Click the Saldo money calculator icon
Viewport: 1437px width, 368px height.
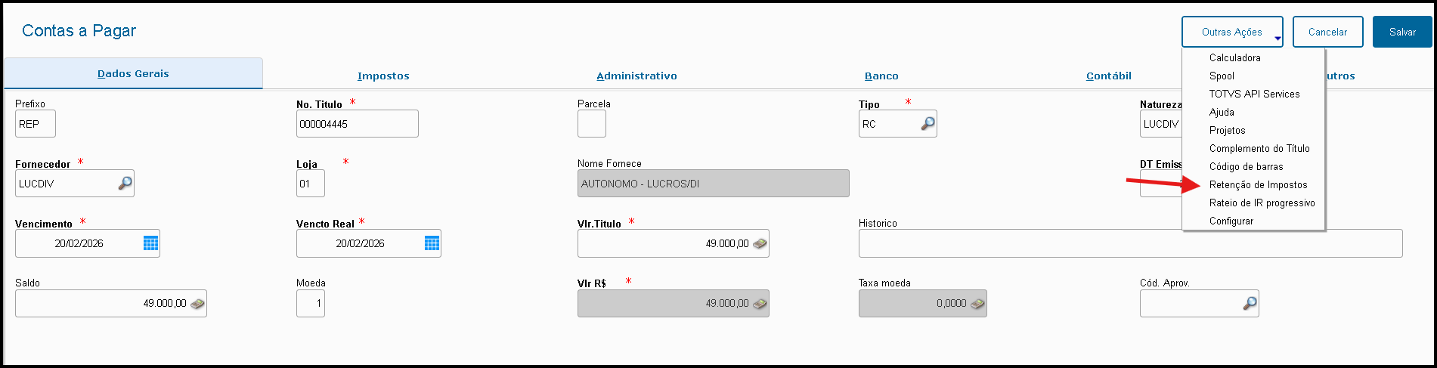pos(197,303)
